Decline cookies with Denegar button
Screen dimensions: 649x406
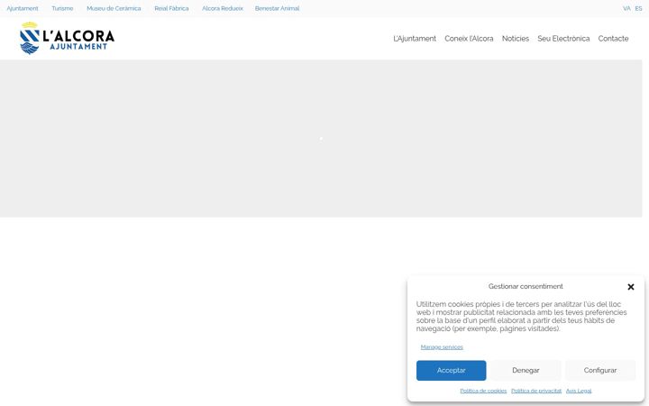coord(526,371)
